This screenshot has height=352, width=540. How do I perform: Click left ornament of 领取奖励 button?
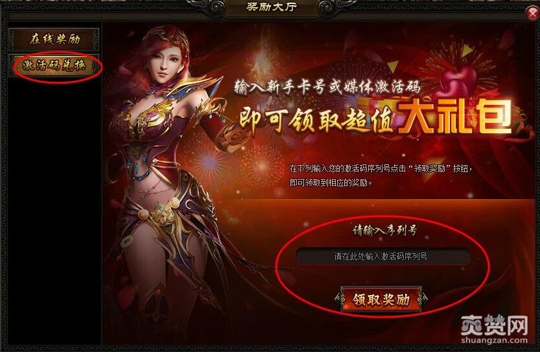click(340, 300)
